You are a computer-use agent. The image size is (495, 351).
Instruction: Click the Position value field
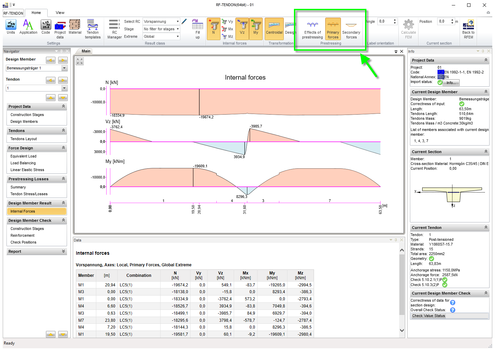click(x=444, y=21)
